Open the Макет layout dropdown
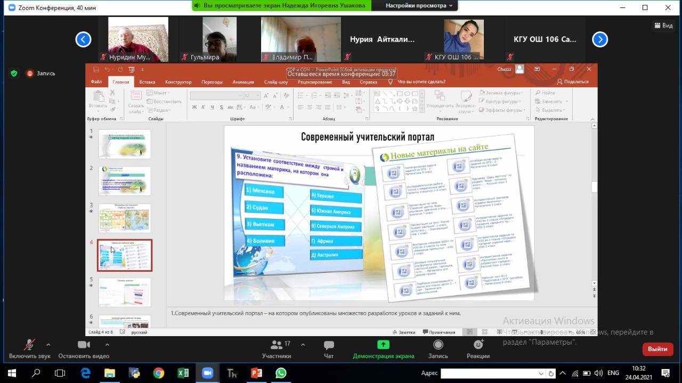682x383 pixels. tap(158, 93)
